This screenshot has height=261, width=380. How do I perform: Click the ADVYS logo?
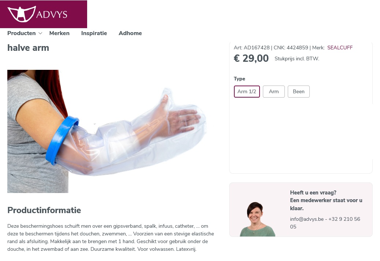point(43,14)
